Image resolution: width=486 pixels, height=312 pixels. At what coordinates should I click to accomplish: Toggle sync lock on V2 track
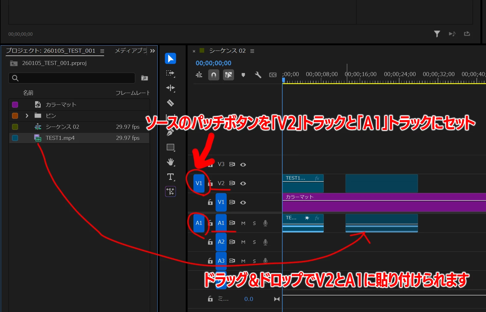(x=232, y=183)
